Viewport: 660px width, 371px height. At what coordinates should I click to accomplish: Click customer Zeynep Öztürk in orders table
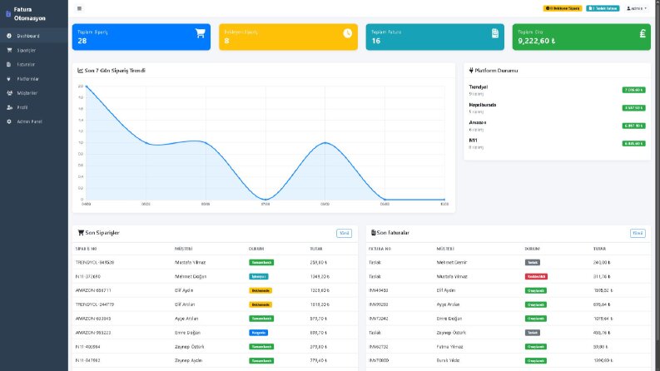(x=191, y=347)
